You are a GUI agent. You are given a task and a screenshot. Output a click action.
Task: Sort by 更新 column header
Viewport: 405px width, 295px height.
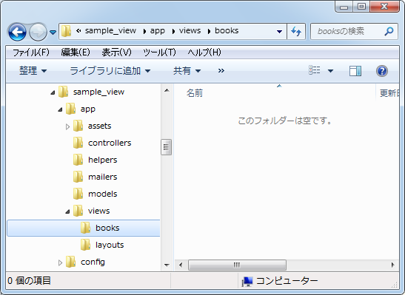389,93
